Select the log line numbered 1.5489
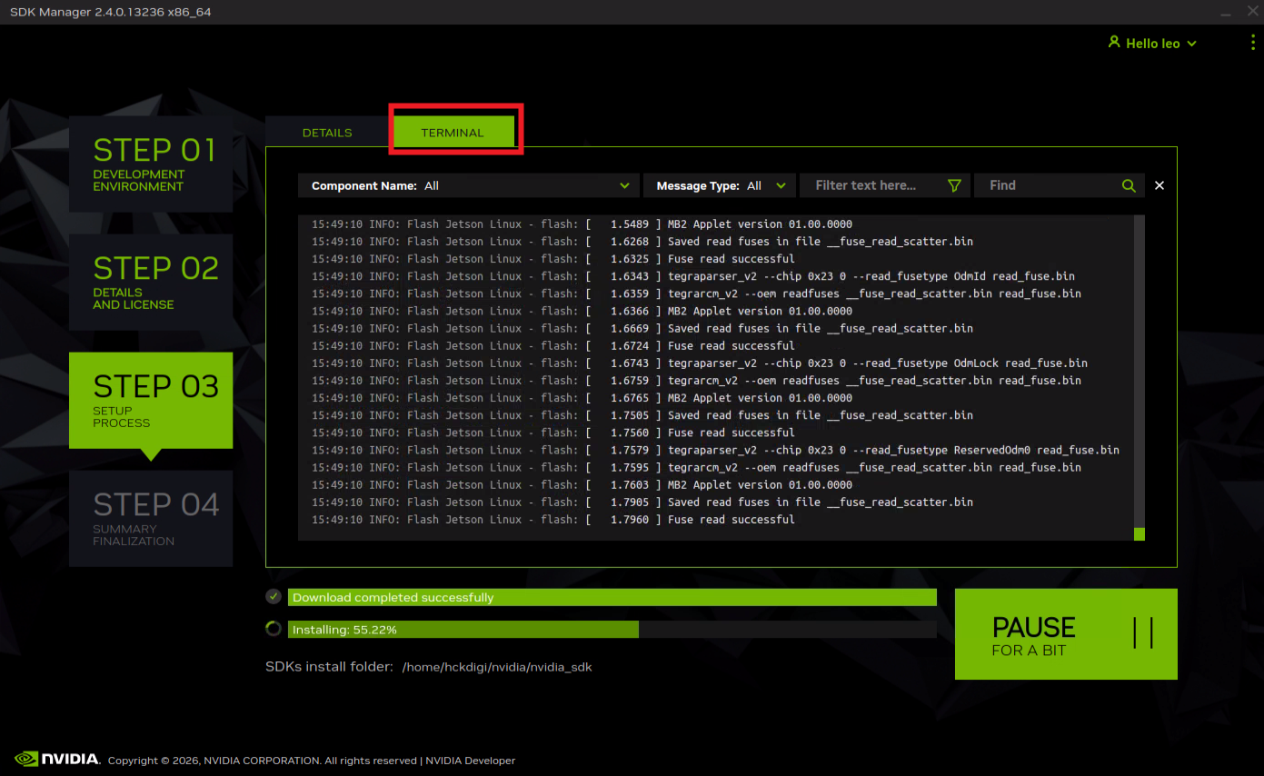 pos(582,224)
